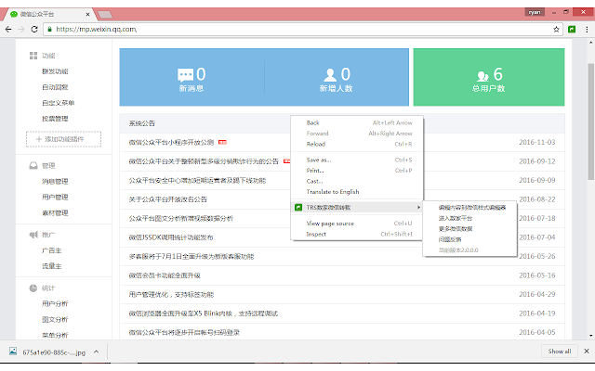Click the image file icon in the downloads bar
The width and height of the screenshot is (595, 371).
[x=13, y=352]
